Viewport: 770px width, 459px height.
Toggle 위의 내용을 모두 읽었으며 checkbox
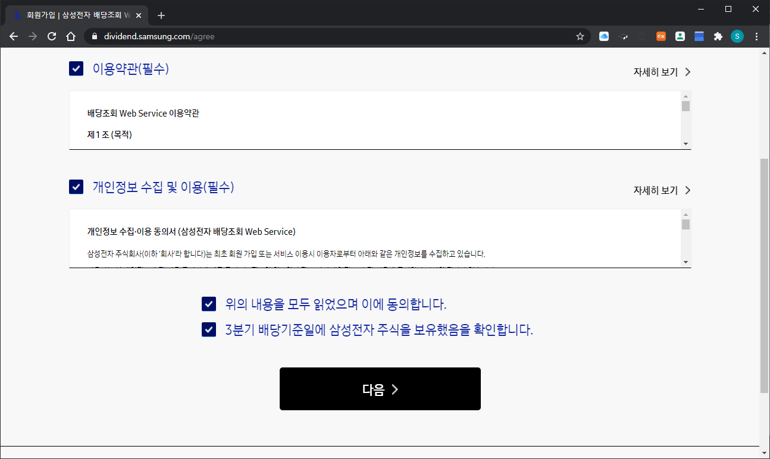[209, 304]
